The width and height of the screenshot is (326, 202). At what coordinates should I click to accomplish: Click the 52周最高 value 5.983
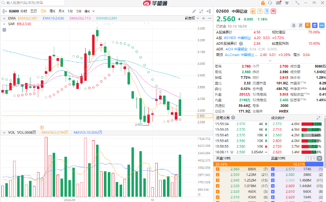click(284, 94)
